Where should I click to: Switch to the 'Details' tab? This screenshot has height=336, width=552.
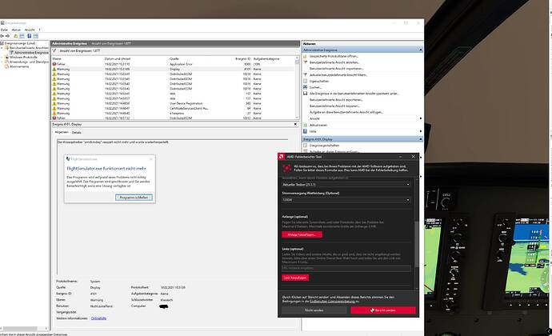pyautogui.click(x=77, y=132)
